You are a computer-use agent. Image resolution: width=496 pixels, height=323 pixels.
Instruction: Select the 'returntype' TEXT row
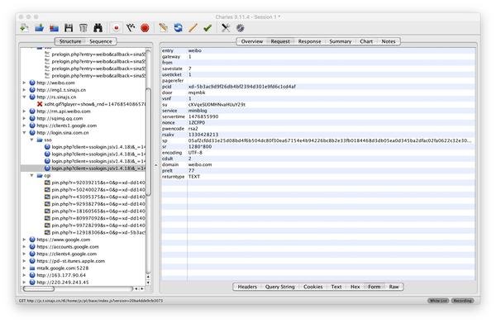pyautogui.click(x=318, y=176)
